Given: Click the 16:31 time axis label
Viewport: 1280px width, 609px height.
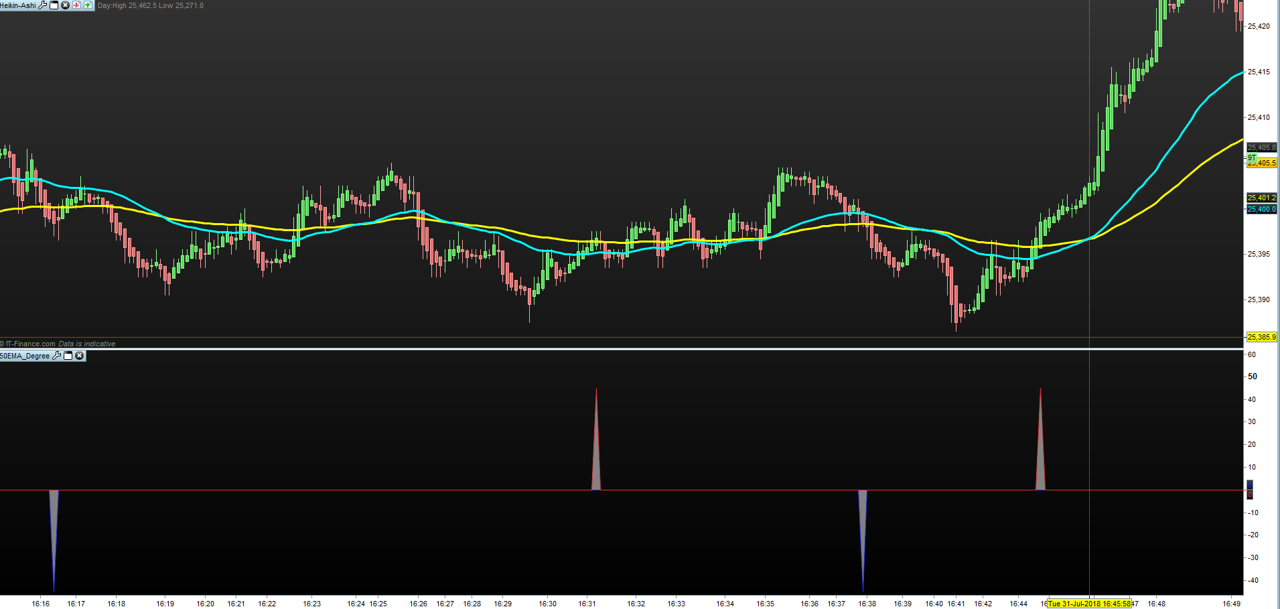Looking at the screenshot, I should point(587,604).
